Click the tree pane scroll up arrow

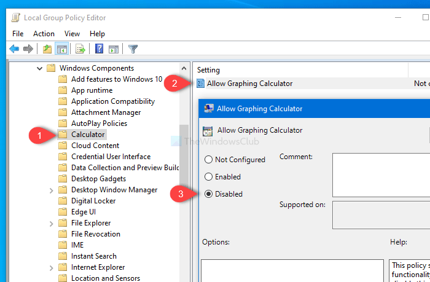[184, 68]
